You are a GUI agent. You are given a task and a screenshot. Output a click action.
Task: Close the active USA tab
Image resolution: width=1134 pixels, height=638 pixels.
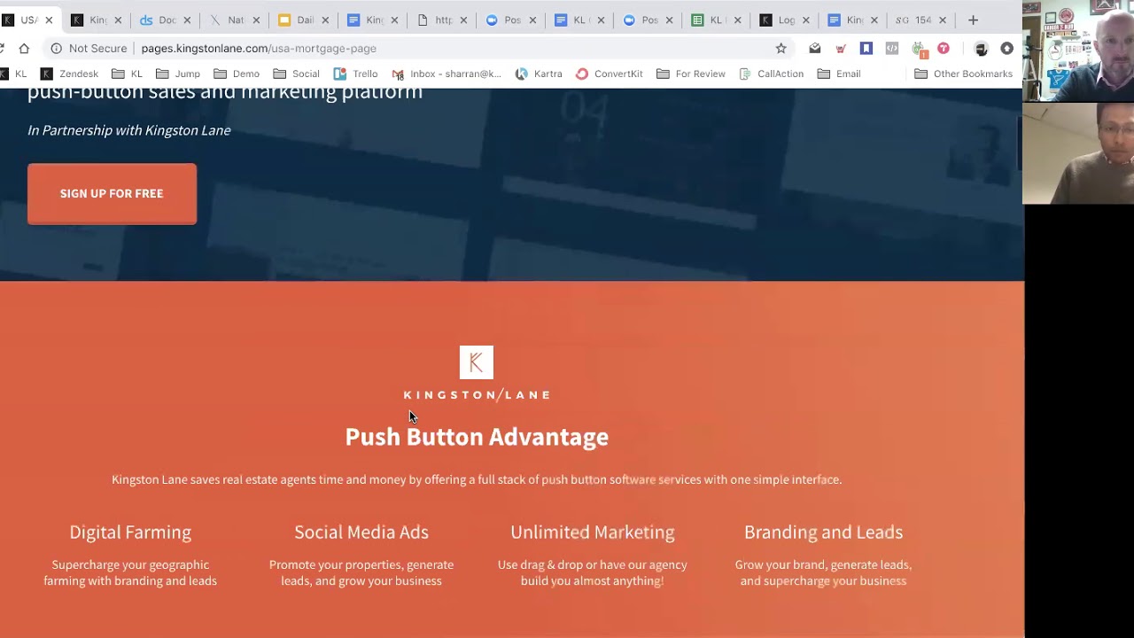(49, 19)
